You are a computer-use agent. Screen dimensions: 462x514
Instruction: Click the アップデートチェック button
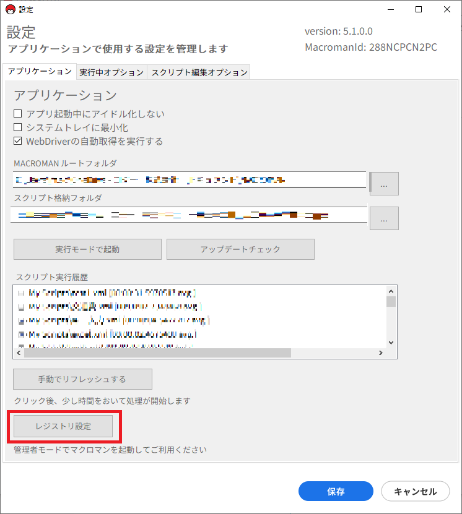(x=240, y=249)
